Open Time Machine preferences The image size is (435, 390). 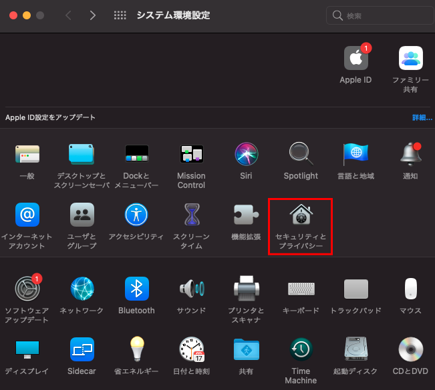click(x=301, y=349)
